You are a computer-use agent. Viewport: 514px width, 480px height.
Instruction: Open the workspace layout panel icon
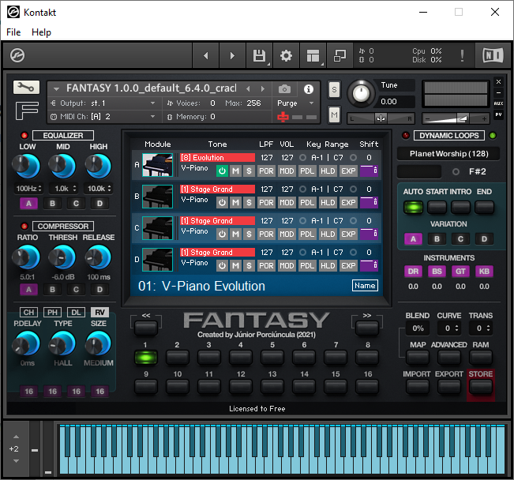tap(313, 56)
